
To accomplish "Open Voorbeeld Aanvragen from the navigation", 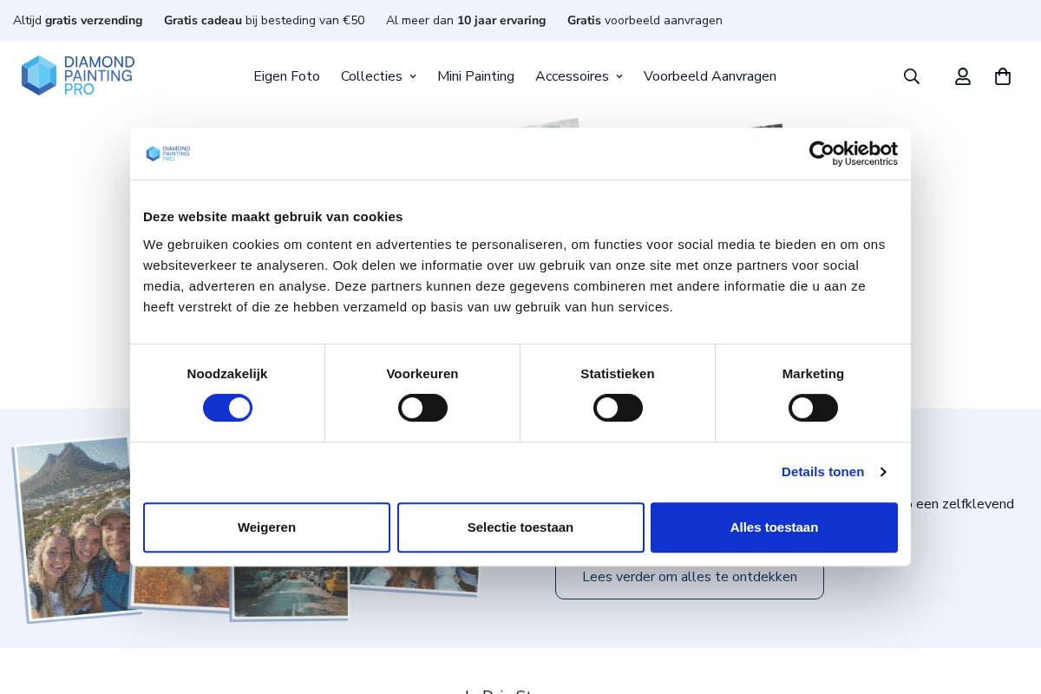I will [710, 76].
